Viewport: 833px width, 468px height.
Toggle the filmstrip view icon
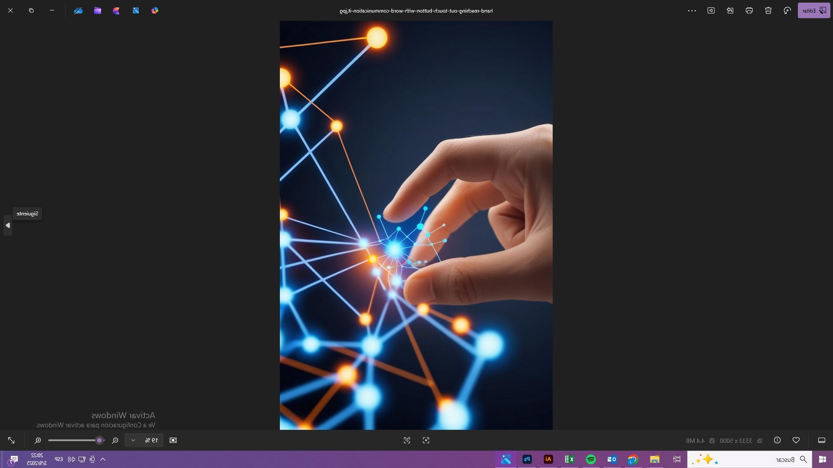click(821, 440)
